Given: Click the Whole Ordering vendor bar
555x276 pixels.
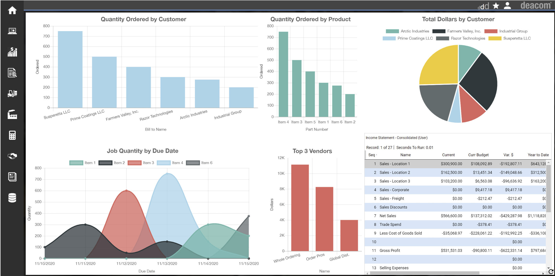Looking at the screenshot, I should (x=300, y=208).
